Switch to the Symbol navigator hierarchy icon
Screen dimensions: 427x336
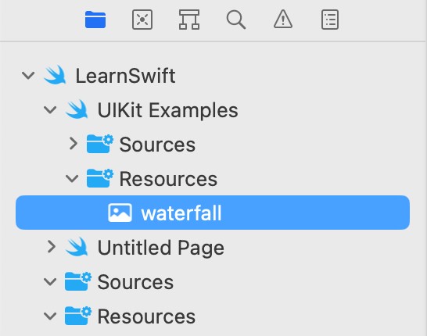pos(189,20)
